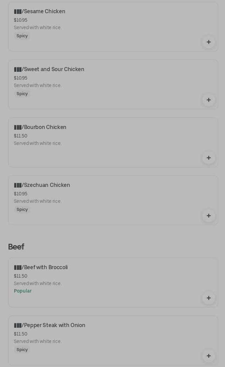Click the Spicy tag on Sesame Chicken
Viewport: 225px width, 367px height.
(x=22, y=36)
